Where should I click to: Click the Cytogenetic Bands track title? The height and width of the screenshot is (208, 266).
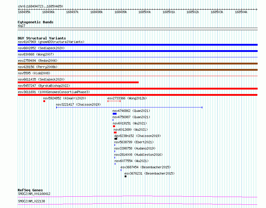click(36, 22)
